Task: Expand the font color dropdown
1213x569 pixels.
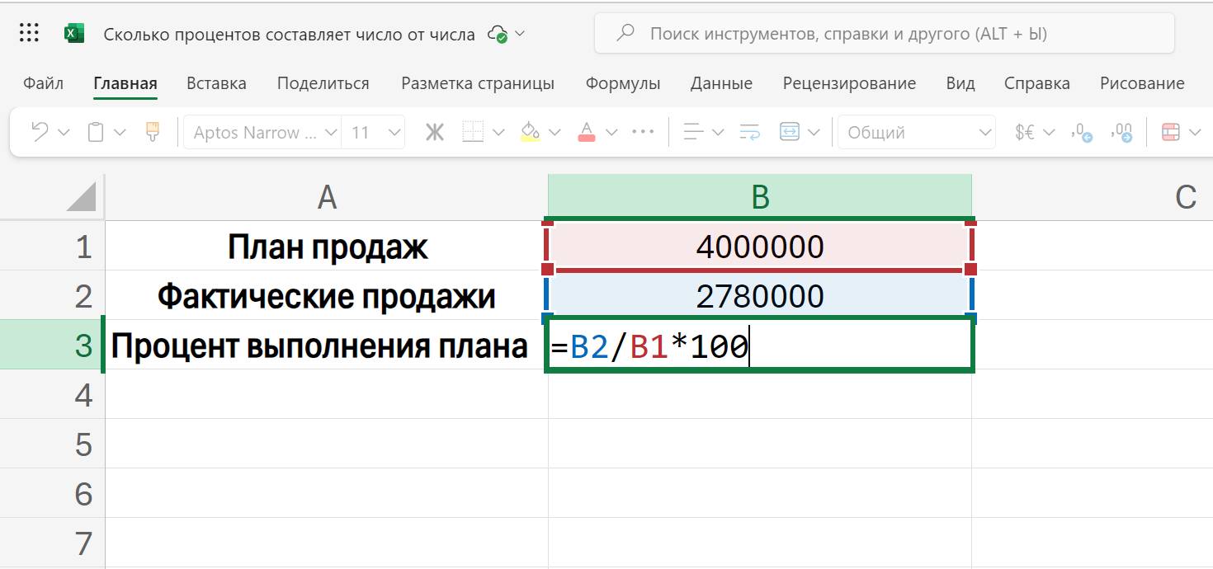Action: pos(611,132)
